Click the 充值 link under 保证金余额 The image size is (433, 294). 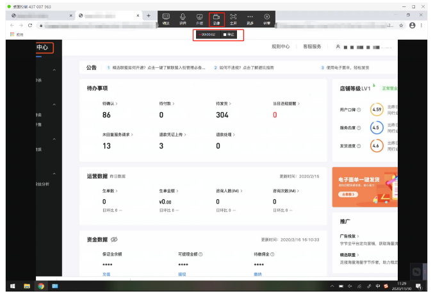106,274
